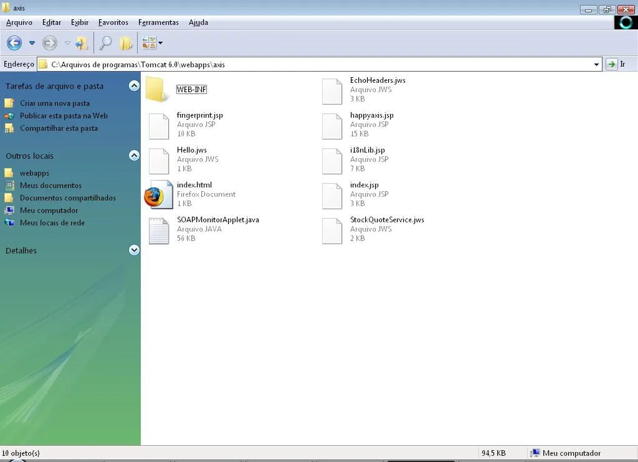
Task: Open Meus locais de rede link
Action: (x=52, y=223)
